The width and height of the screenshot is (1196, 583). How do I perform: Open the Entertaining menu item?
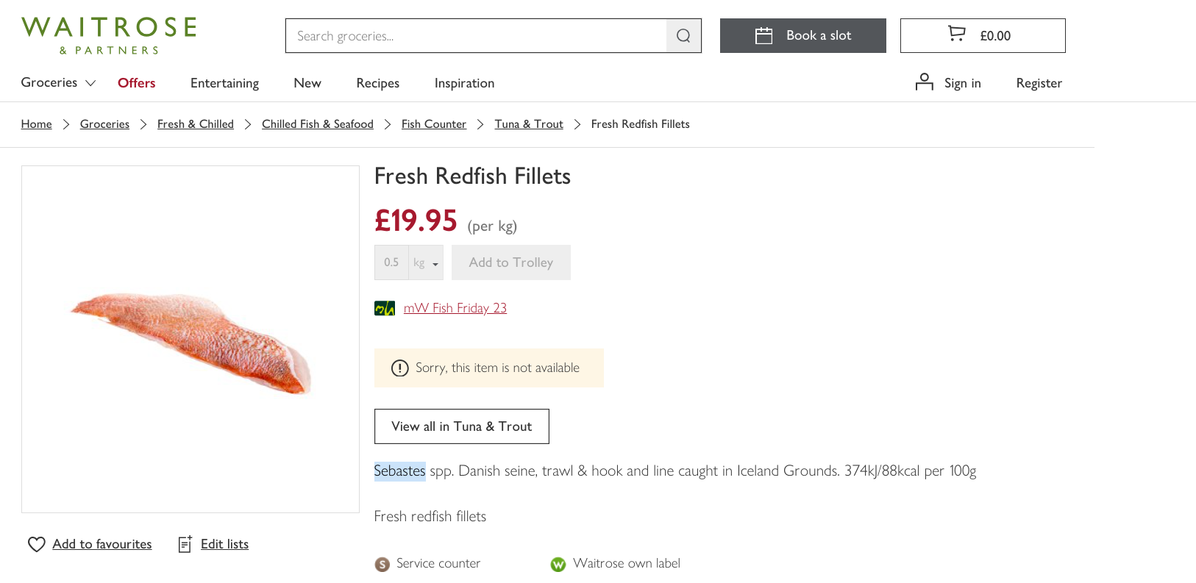pyautogui.click(x=224, y=83)
